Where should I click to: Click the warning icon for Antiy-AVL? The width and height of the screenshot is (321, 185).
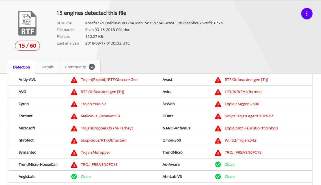point(74,80)
